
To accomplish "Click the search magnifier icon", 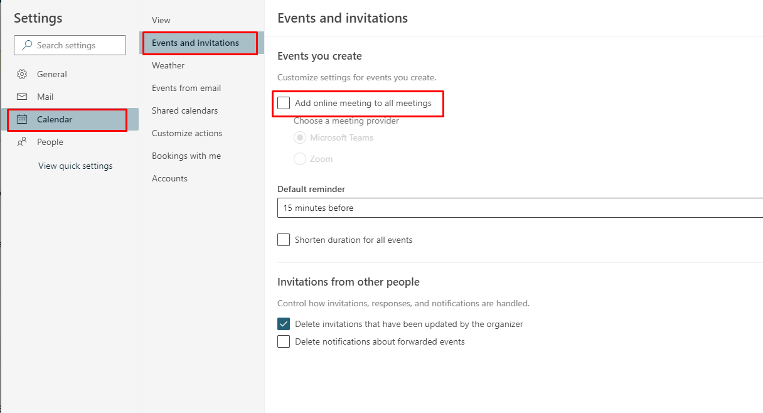I will 27,45.
